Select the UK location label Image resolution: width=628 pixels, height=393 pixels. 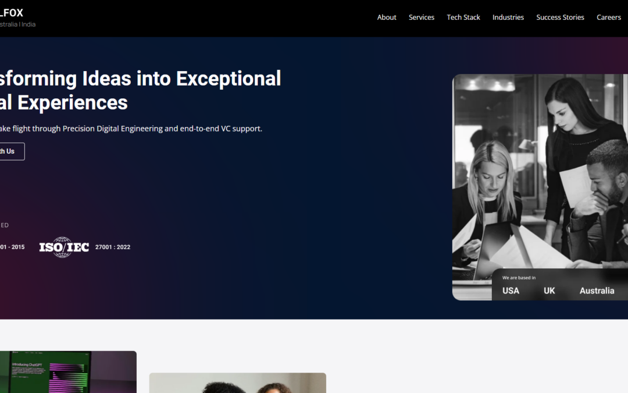549,291
